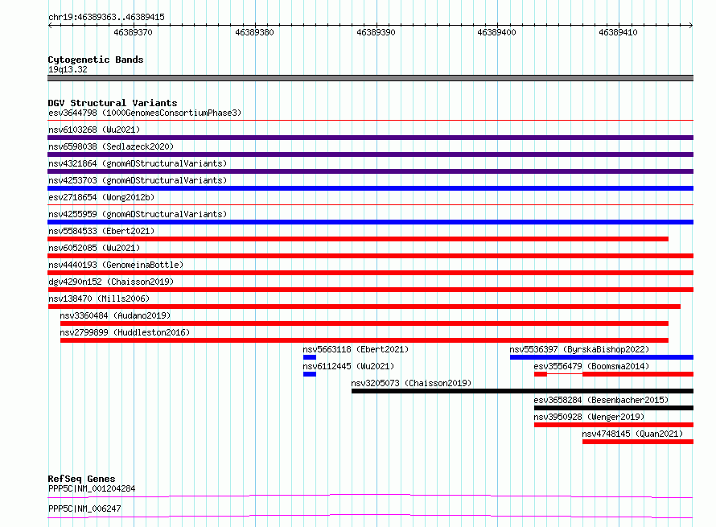Screen dimensions: 716x527
Task: Click ruler position 46389390
Action: pos(376,32)
